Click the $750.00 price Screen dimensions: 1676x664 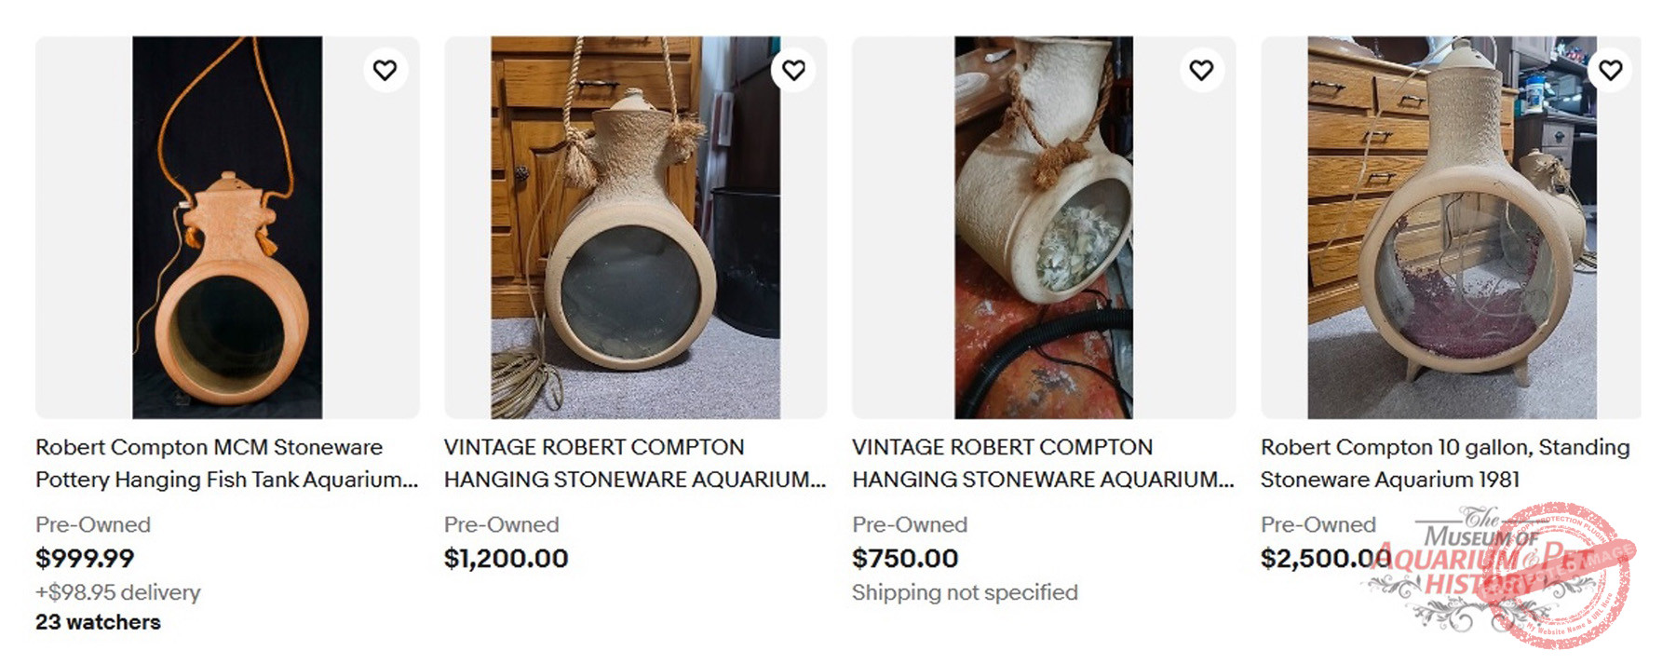tap(905, 559)
